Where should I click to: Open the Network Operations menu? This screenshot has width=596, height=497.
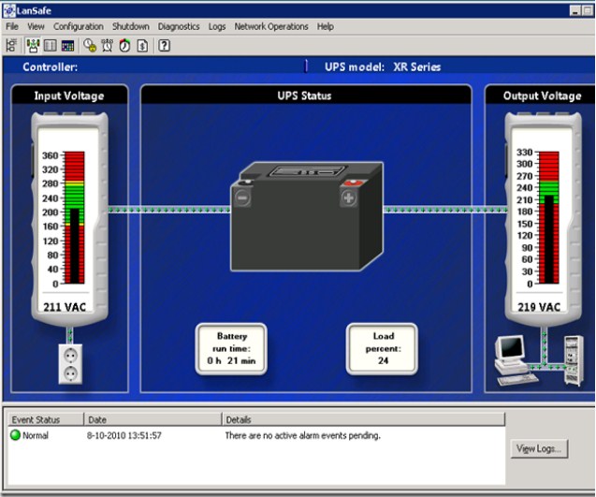pos(271,26)
